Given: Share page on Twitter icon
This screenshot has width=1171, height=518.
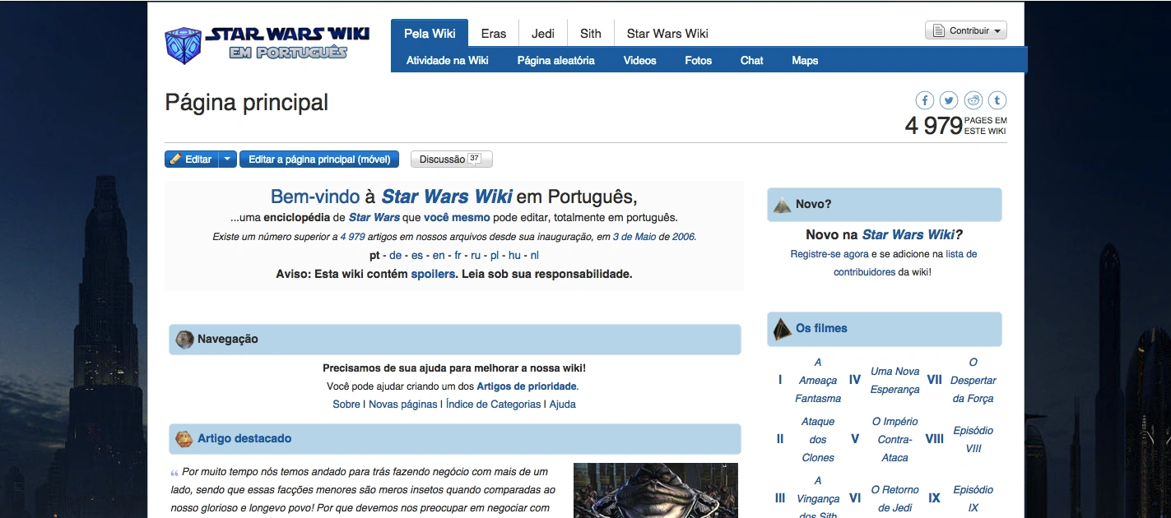Looking at the screenshot, I should pos(949,100).
